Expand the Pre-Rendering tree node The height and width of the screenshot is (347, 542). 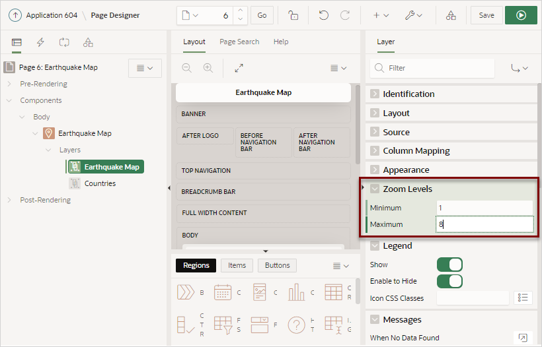pos(9,84)
